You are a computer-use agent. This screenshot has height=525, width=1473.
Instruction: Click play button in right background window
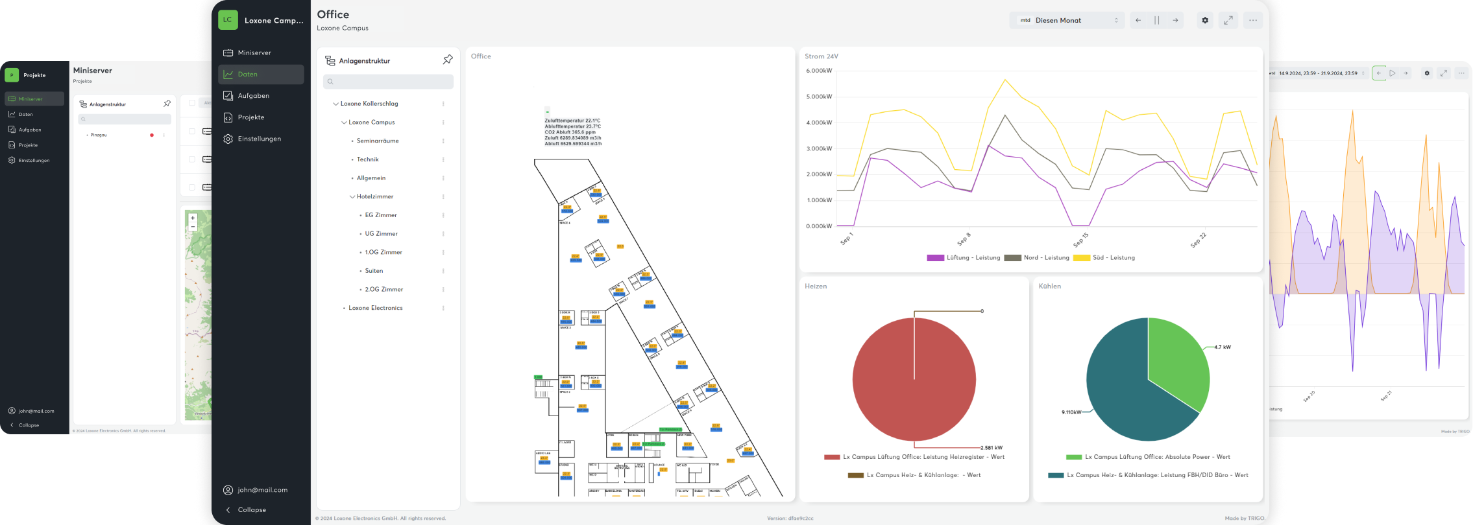click(1393, 73)
